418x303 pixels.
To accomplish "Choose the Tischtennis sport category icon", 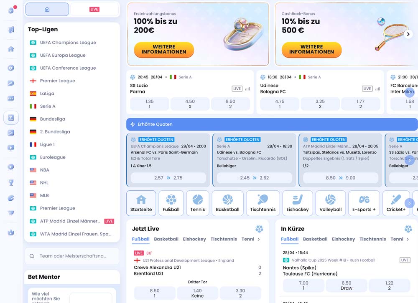I will tap(263, 203).
